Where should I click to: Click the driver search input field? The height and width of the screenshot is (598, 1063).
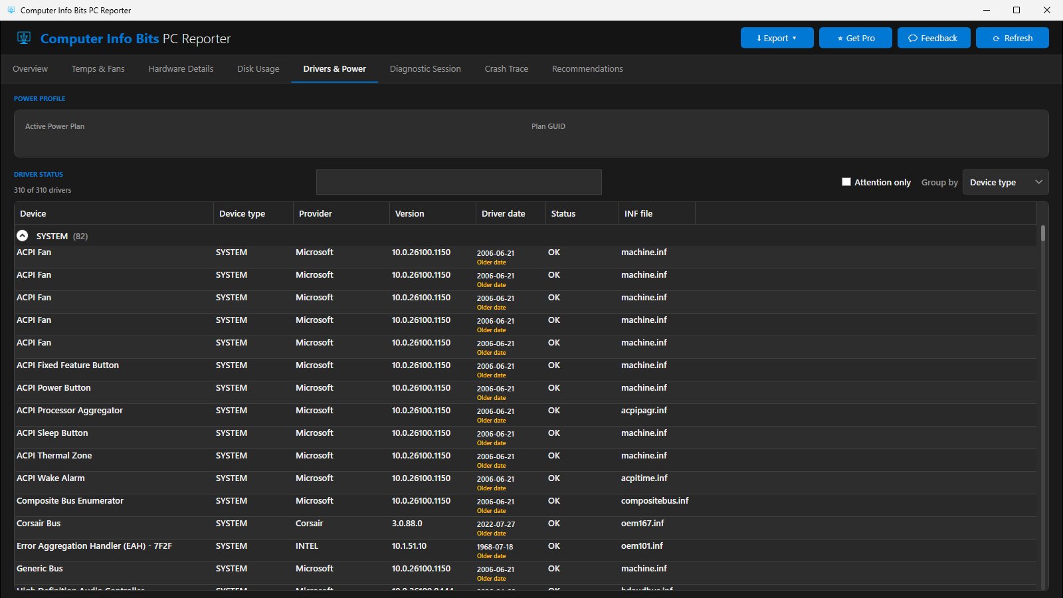(458, 182)
